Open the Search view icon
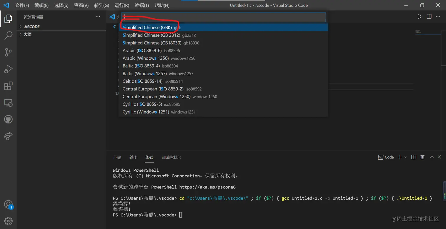Image resolution: width=446 pixels, height=229 pixels. point(8,35)
